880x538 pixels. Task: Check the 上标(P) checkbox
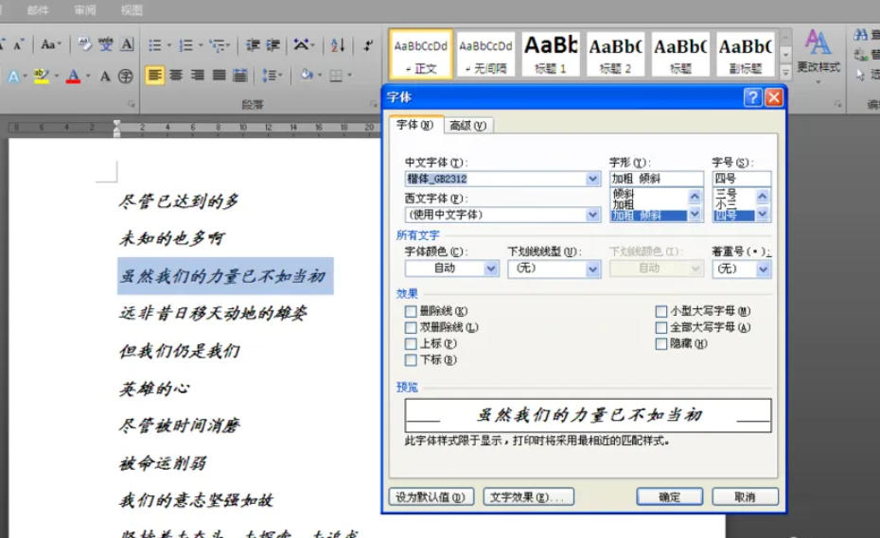411,344
